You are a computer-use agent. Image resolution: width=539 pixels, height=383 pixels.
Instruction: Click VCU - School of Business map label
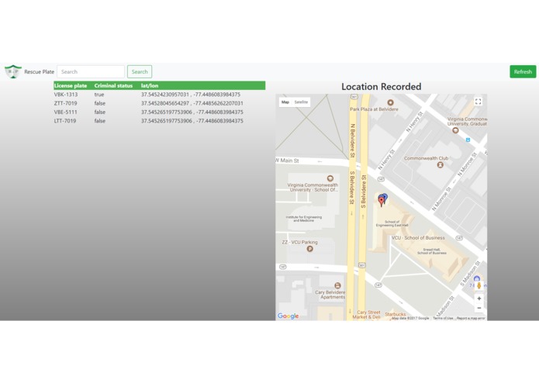[418, 238]
